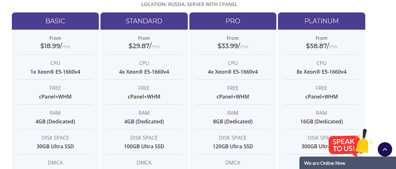Click the 16GB (Dedicated) RAM value

[x=321, y=121]
